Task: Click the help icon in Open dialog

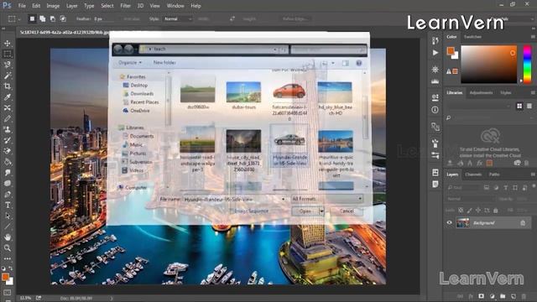Action: pos(359,63)
